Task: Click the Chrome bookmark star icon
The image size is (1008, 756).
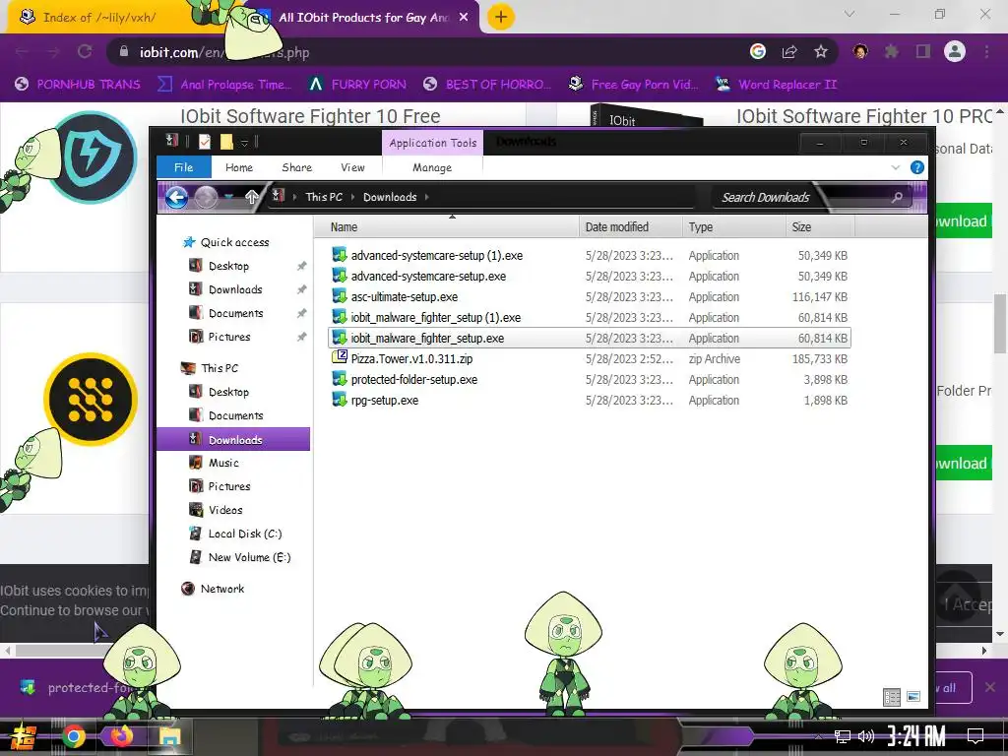Action: coord(821,52)
